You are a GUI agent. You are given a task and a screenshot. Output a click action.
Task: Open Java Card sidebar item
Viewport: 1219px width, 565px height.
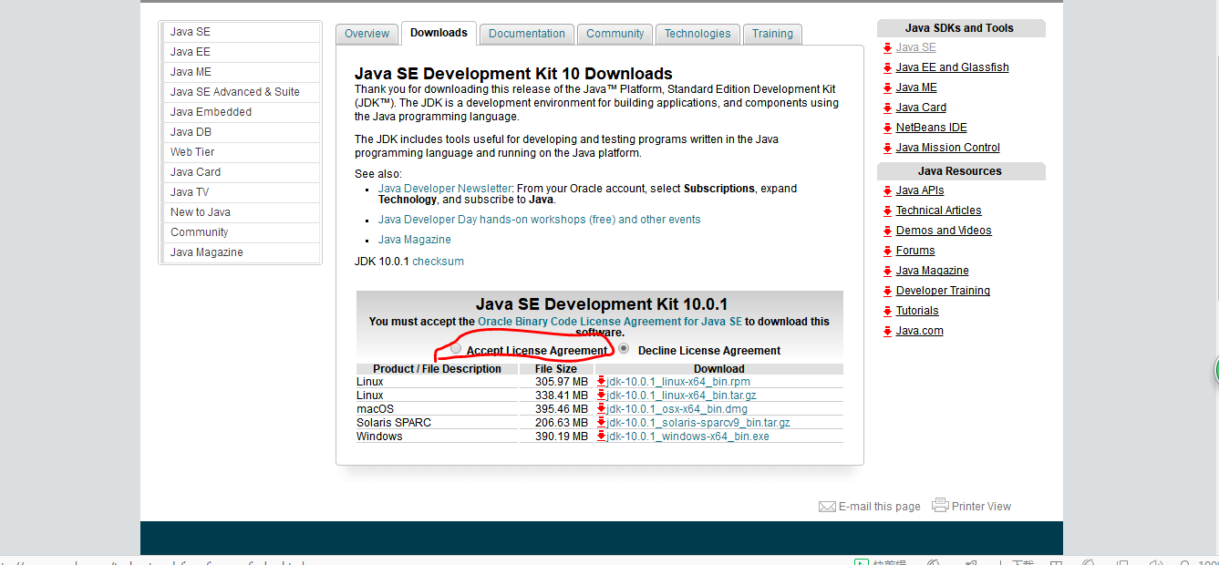(241, 172)
